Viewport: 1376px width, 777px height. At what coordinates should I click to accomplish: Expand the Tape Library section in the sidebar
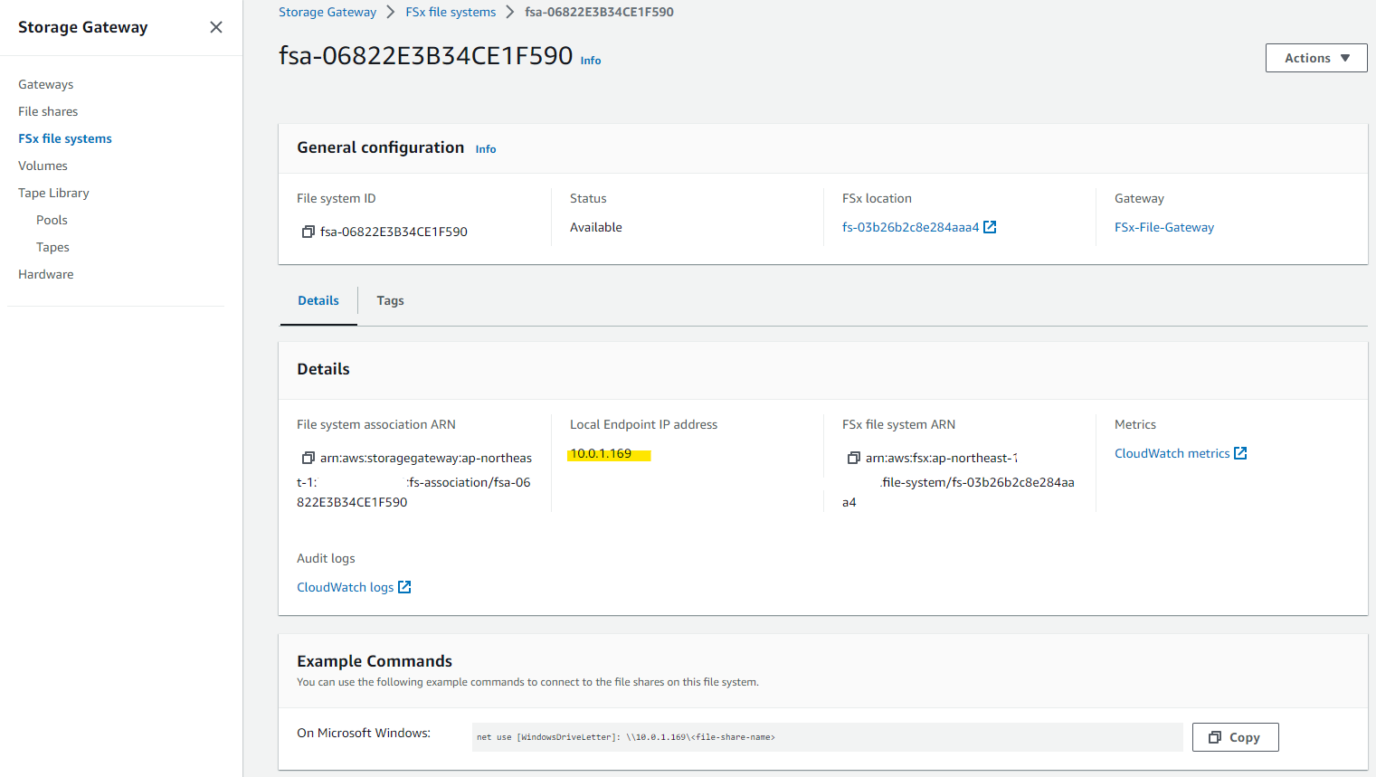click(x=53, y=192)
